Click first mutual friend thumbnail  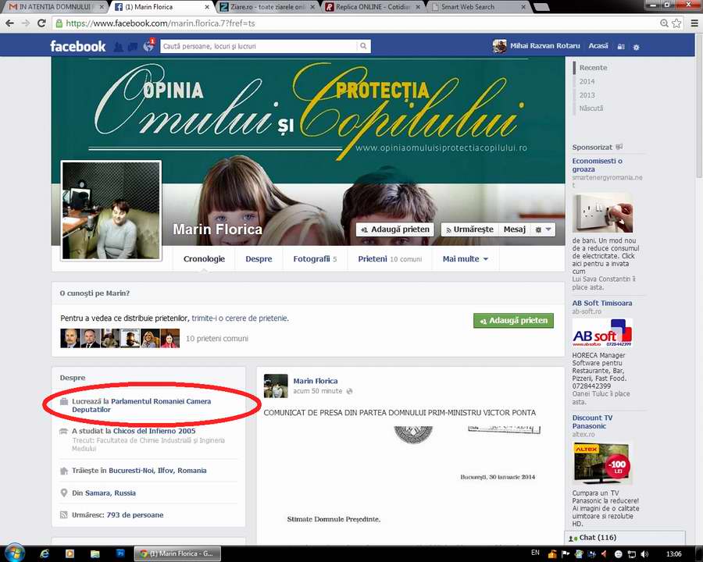pos(70,338)
